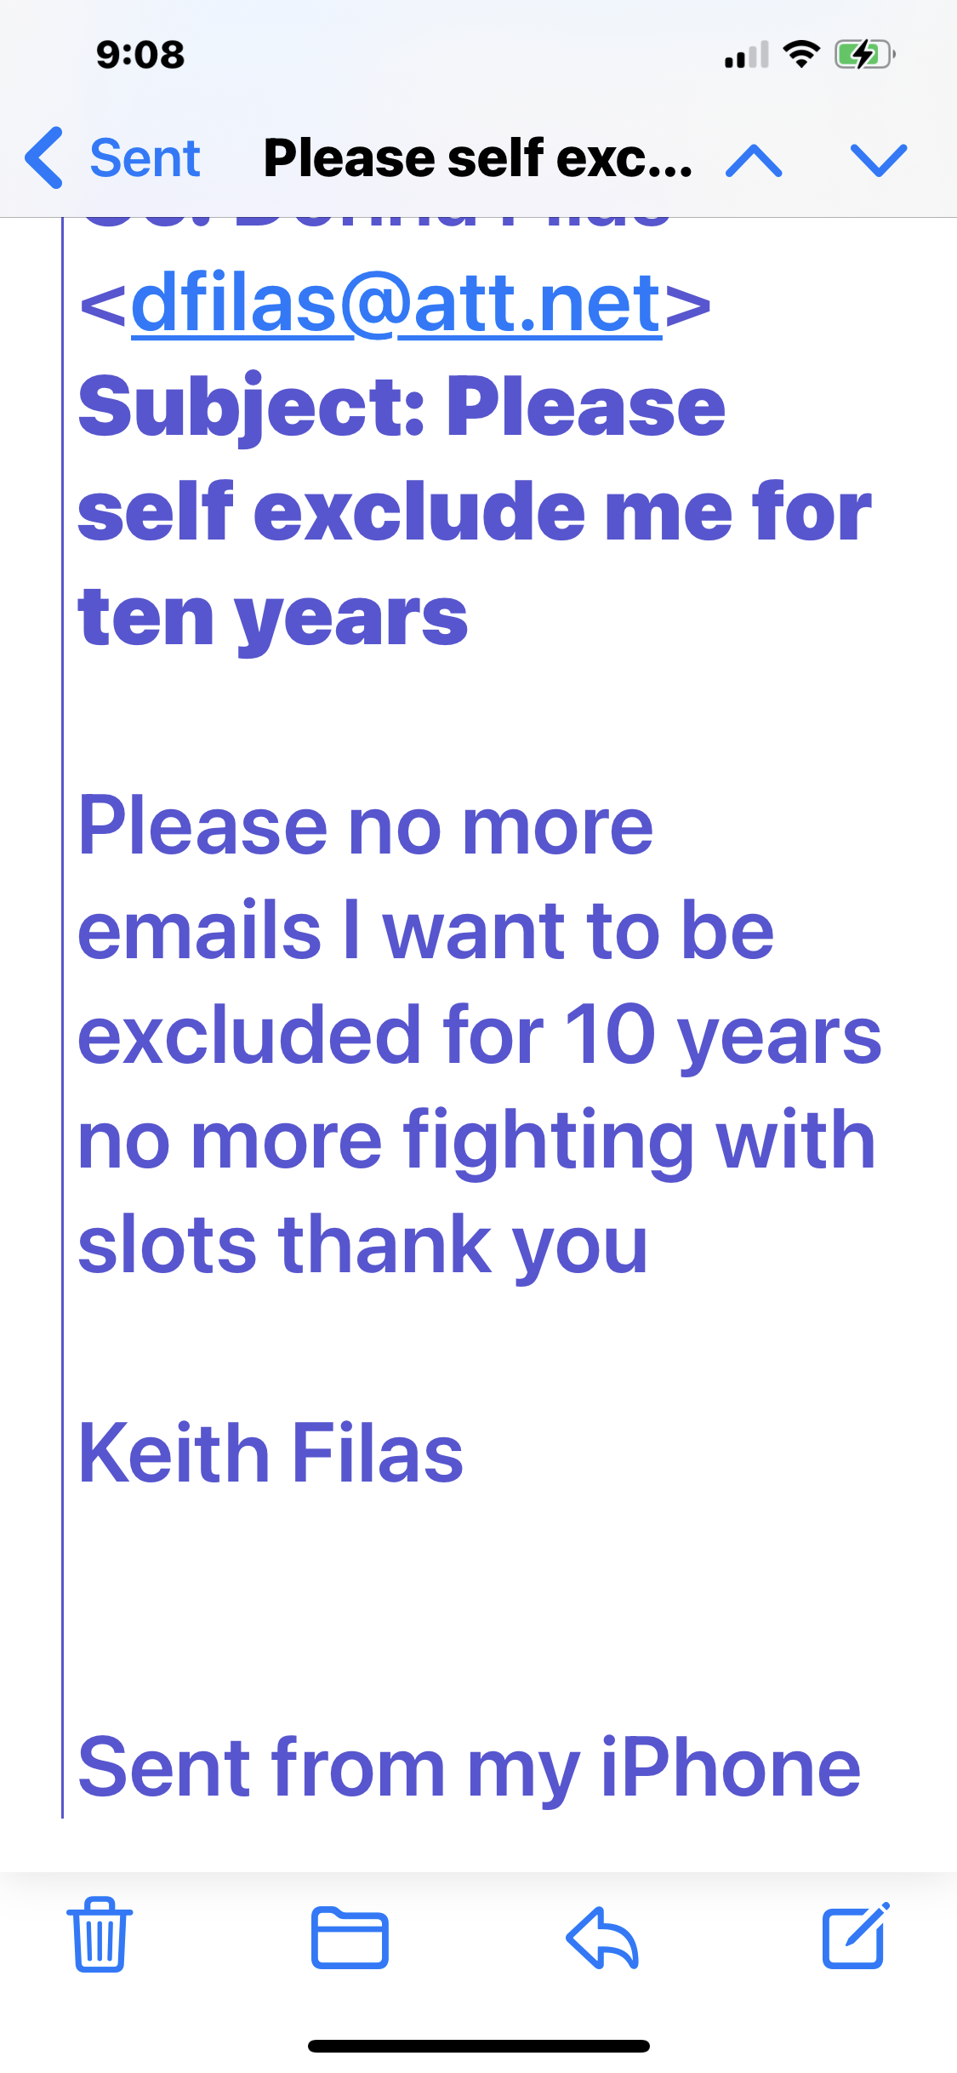Tap the home indicator bar
957x2073 pixels.
pos(478,2046)
